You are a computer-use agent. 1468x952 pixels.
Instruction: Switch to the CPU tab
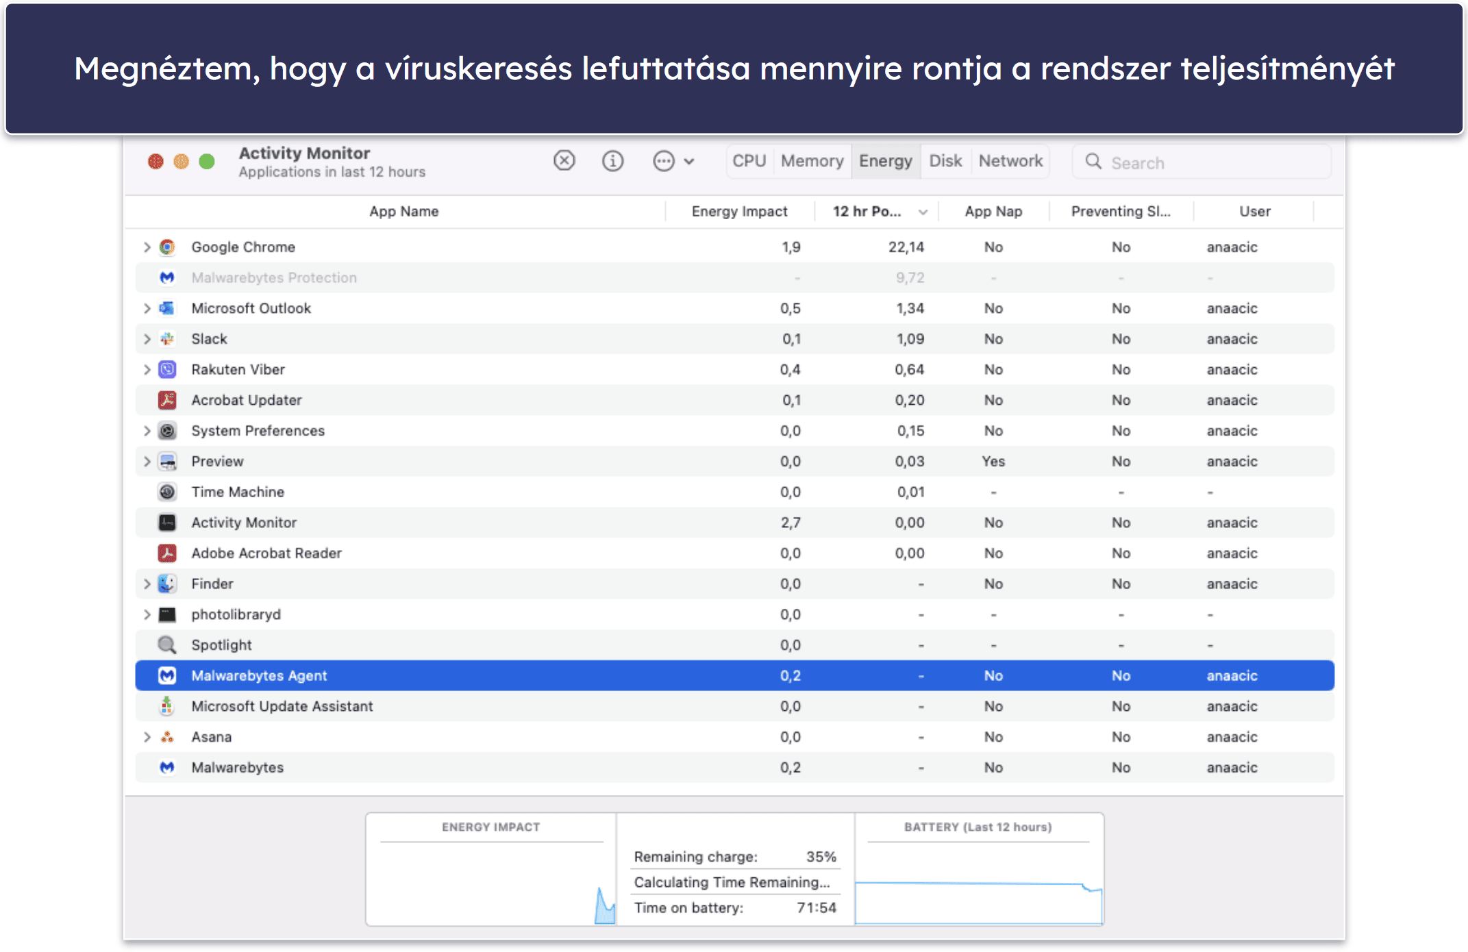coord(749,161)
